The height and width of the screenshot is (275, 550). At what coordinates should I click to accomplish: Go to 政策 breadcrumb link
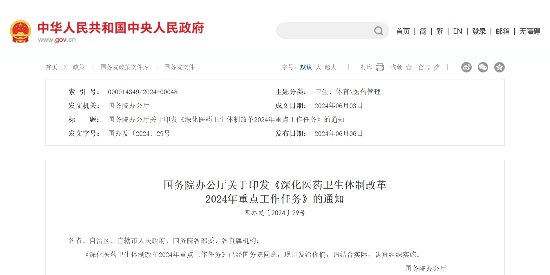(x=79, y=67)
